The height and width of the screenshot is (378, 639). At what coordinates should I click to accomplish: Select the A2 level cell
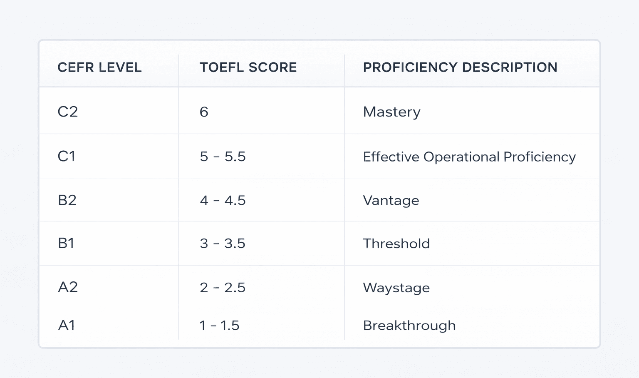click(x=68, y=287)
